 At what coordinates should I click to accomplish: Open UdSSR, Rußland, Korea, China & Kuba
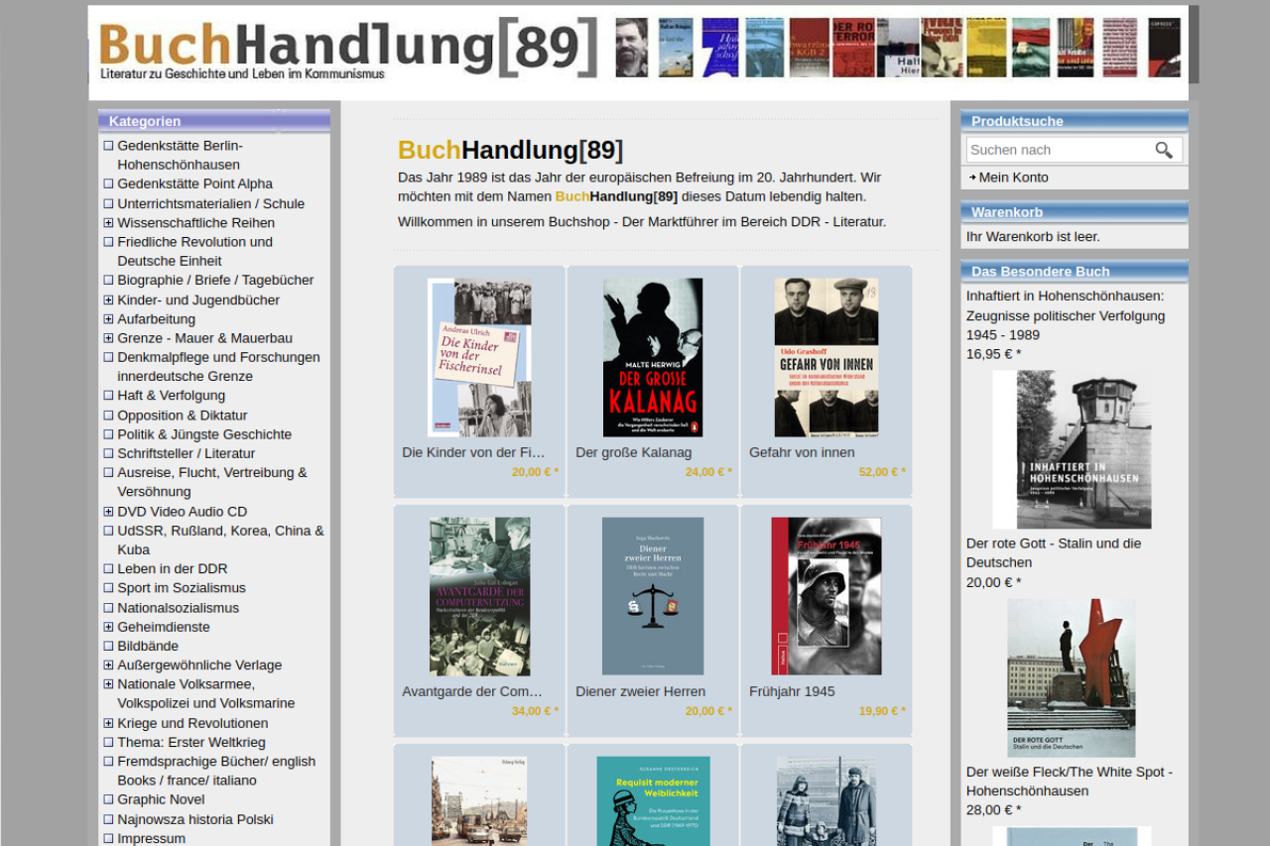(220, 540)
